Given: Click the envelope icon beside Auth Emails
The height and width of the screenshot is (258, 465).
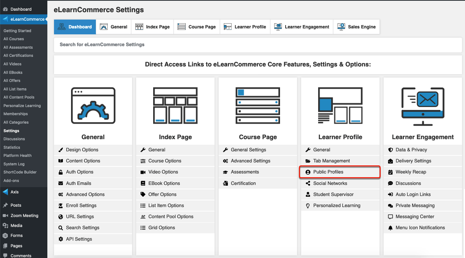Looking at the screenshot, I should click(61, 183).
